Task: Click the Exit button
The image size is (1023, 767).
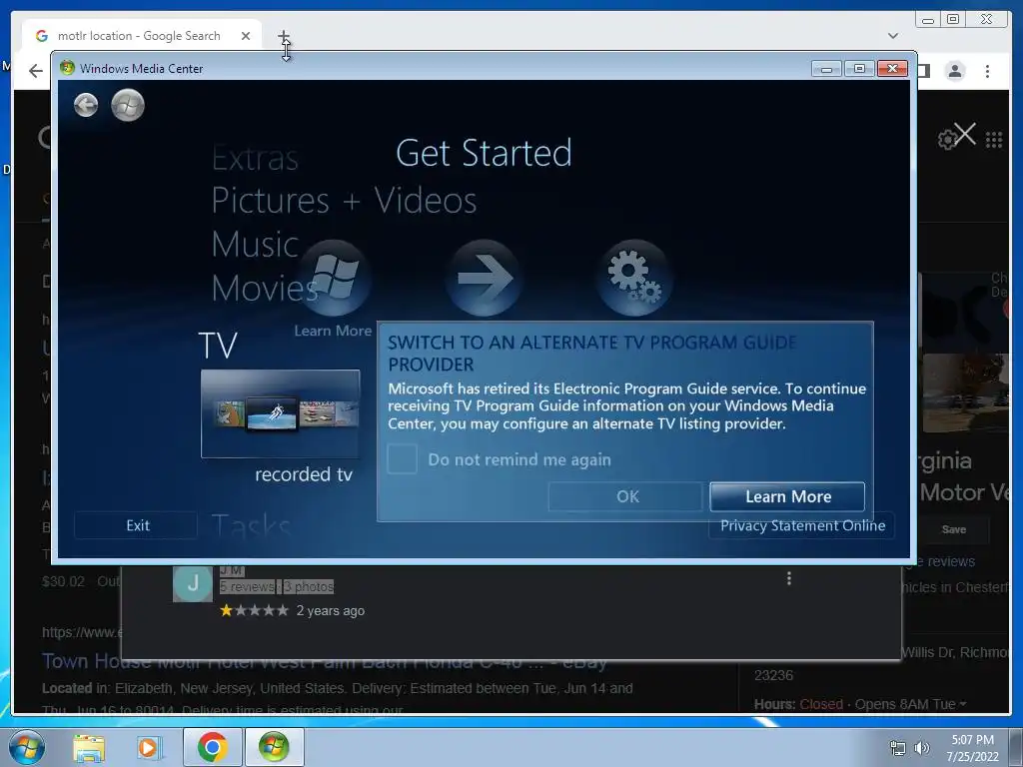Action: coord(136,525)
